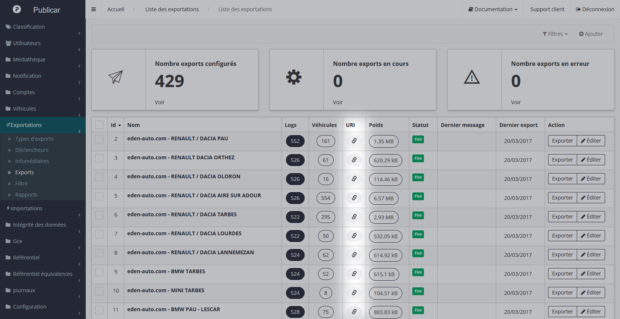
Task: Sort the table by the Id column header
Action: pyautogui.click(x=116, y=125)
